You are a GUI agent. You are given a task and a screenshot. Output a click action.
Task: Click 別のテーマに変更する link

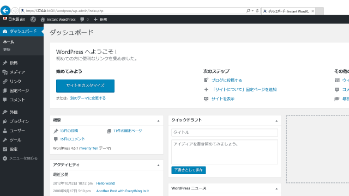click(x=88, y=98)
